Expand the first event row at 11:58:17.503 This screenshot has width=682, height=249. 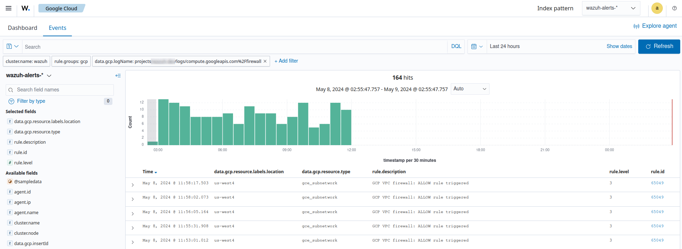pyautogui.click(x=132, y=185)
